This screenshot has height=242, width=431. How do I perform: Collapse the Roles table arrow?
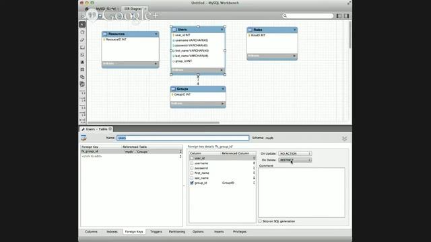pos(295,30)
